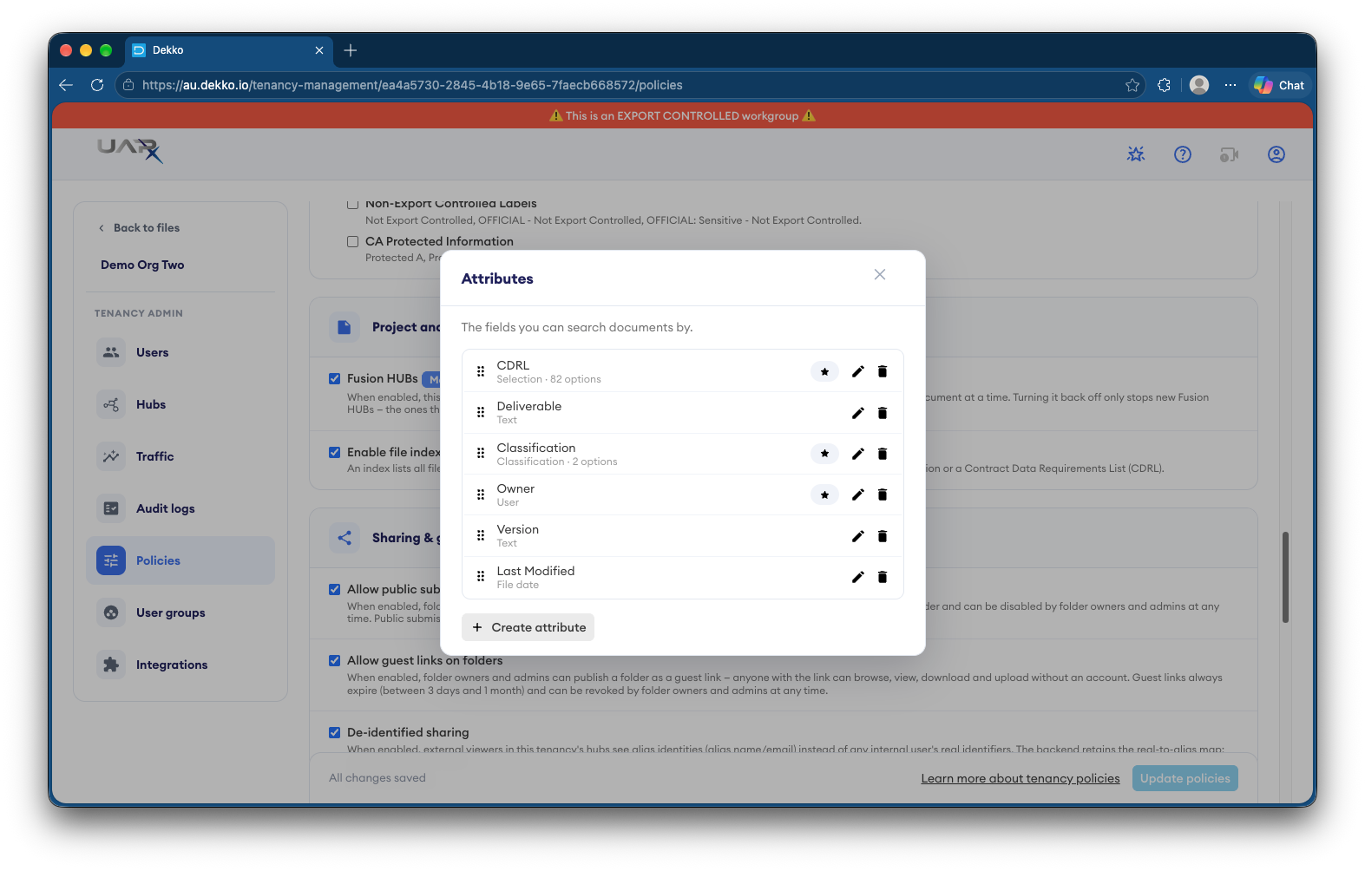This screenshot has height=871, width=1365.
Task: Open Audit logs
Action: [180, 508]
